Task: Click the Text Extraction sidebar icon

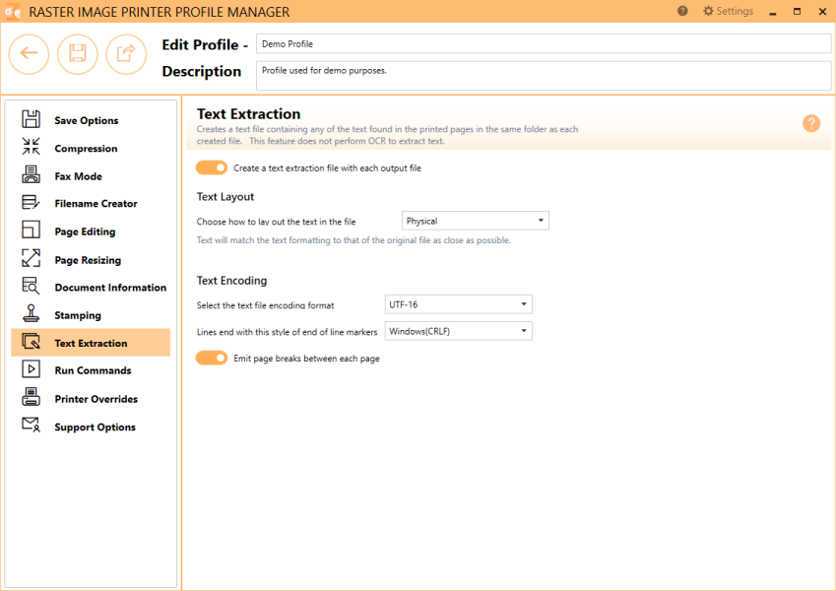Action: (31, 342)
